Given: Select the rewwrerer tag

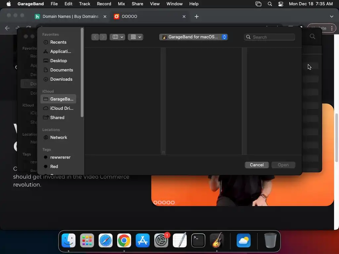Looking at the screenshot, I should (58, 157).
